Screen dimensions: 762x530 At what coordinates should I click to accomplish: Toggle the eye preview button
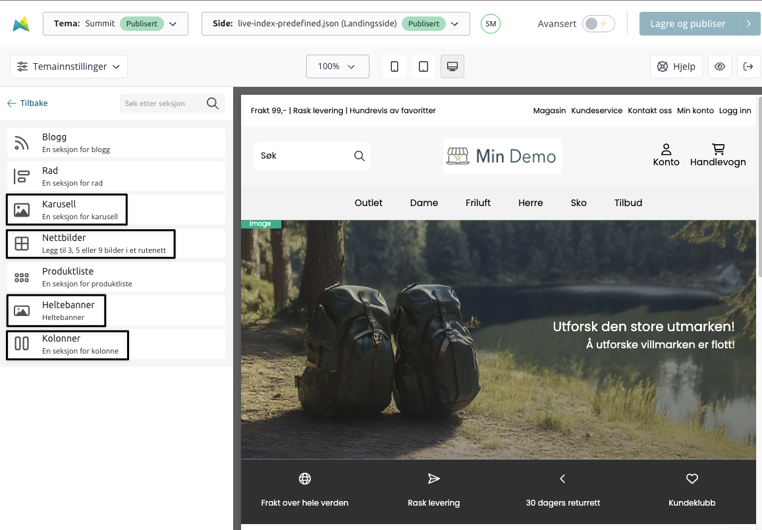tap(720, 66)
